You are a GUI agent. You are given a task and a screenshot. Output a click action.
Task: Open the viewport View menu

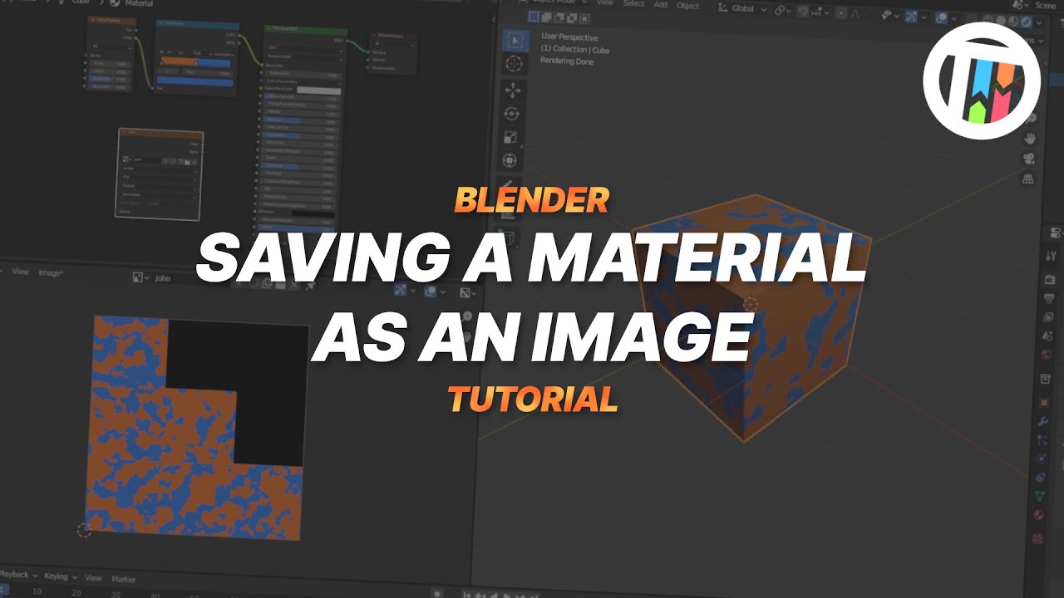tap(604, 2)
